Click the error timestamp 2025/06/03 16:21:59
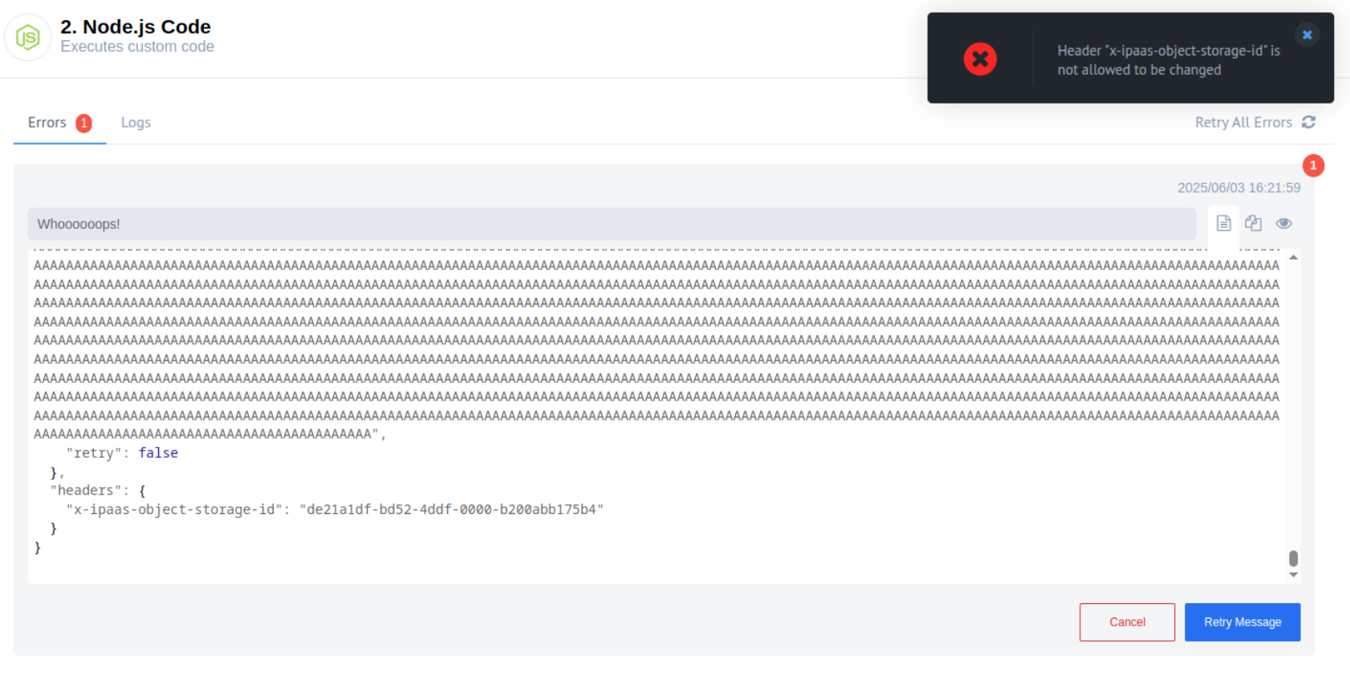 click(1238, 188)
